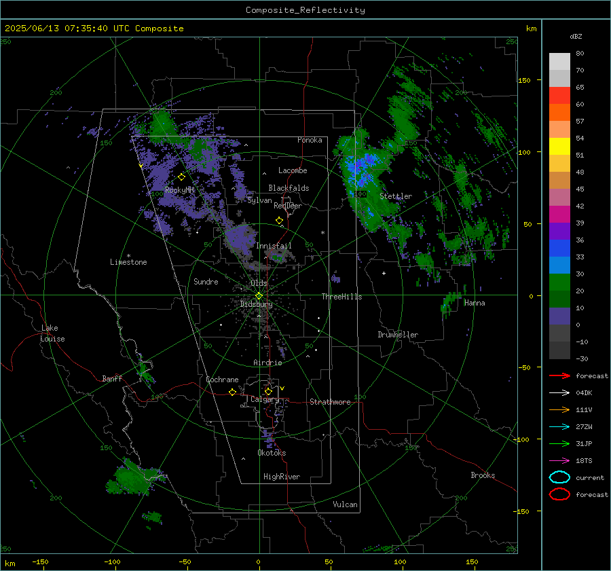This screenshot has width=611, height=571.
Task: Click the yellow diamond marker below RedDeer
Action: click(x=279, y=221)
